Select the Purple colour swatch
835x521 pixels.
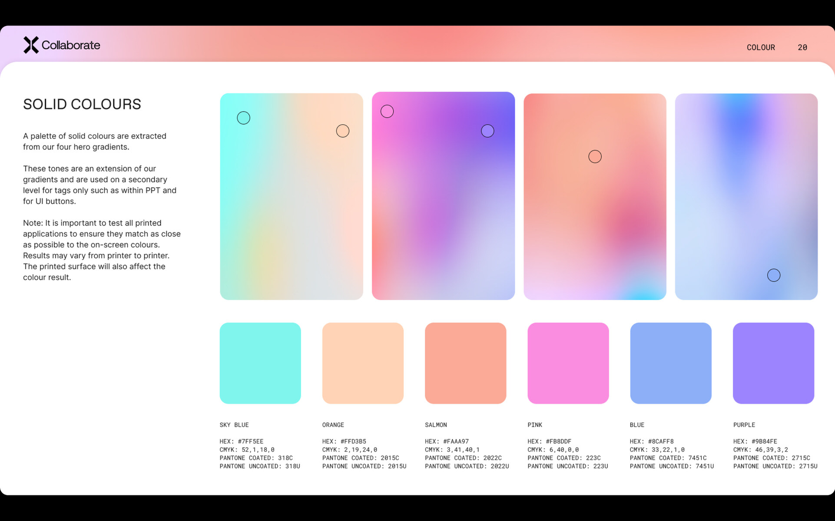click(x=773, y=363)
